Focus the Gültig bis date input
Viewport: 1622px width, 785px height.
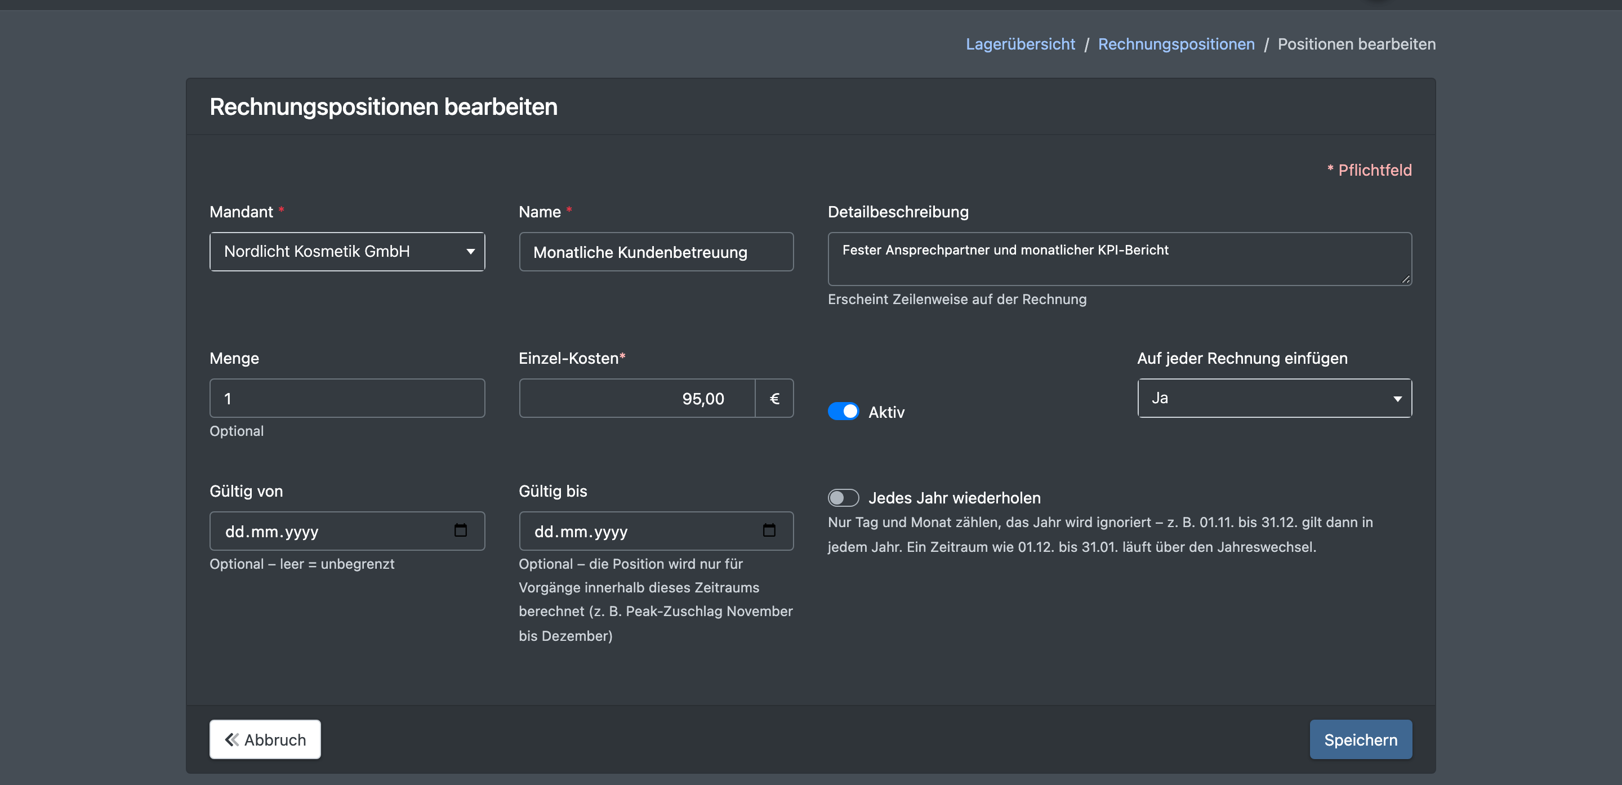[656, 530]
